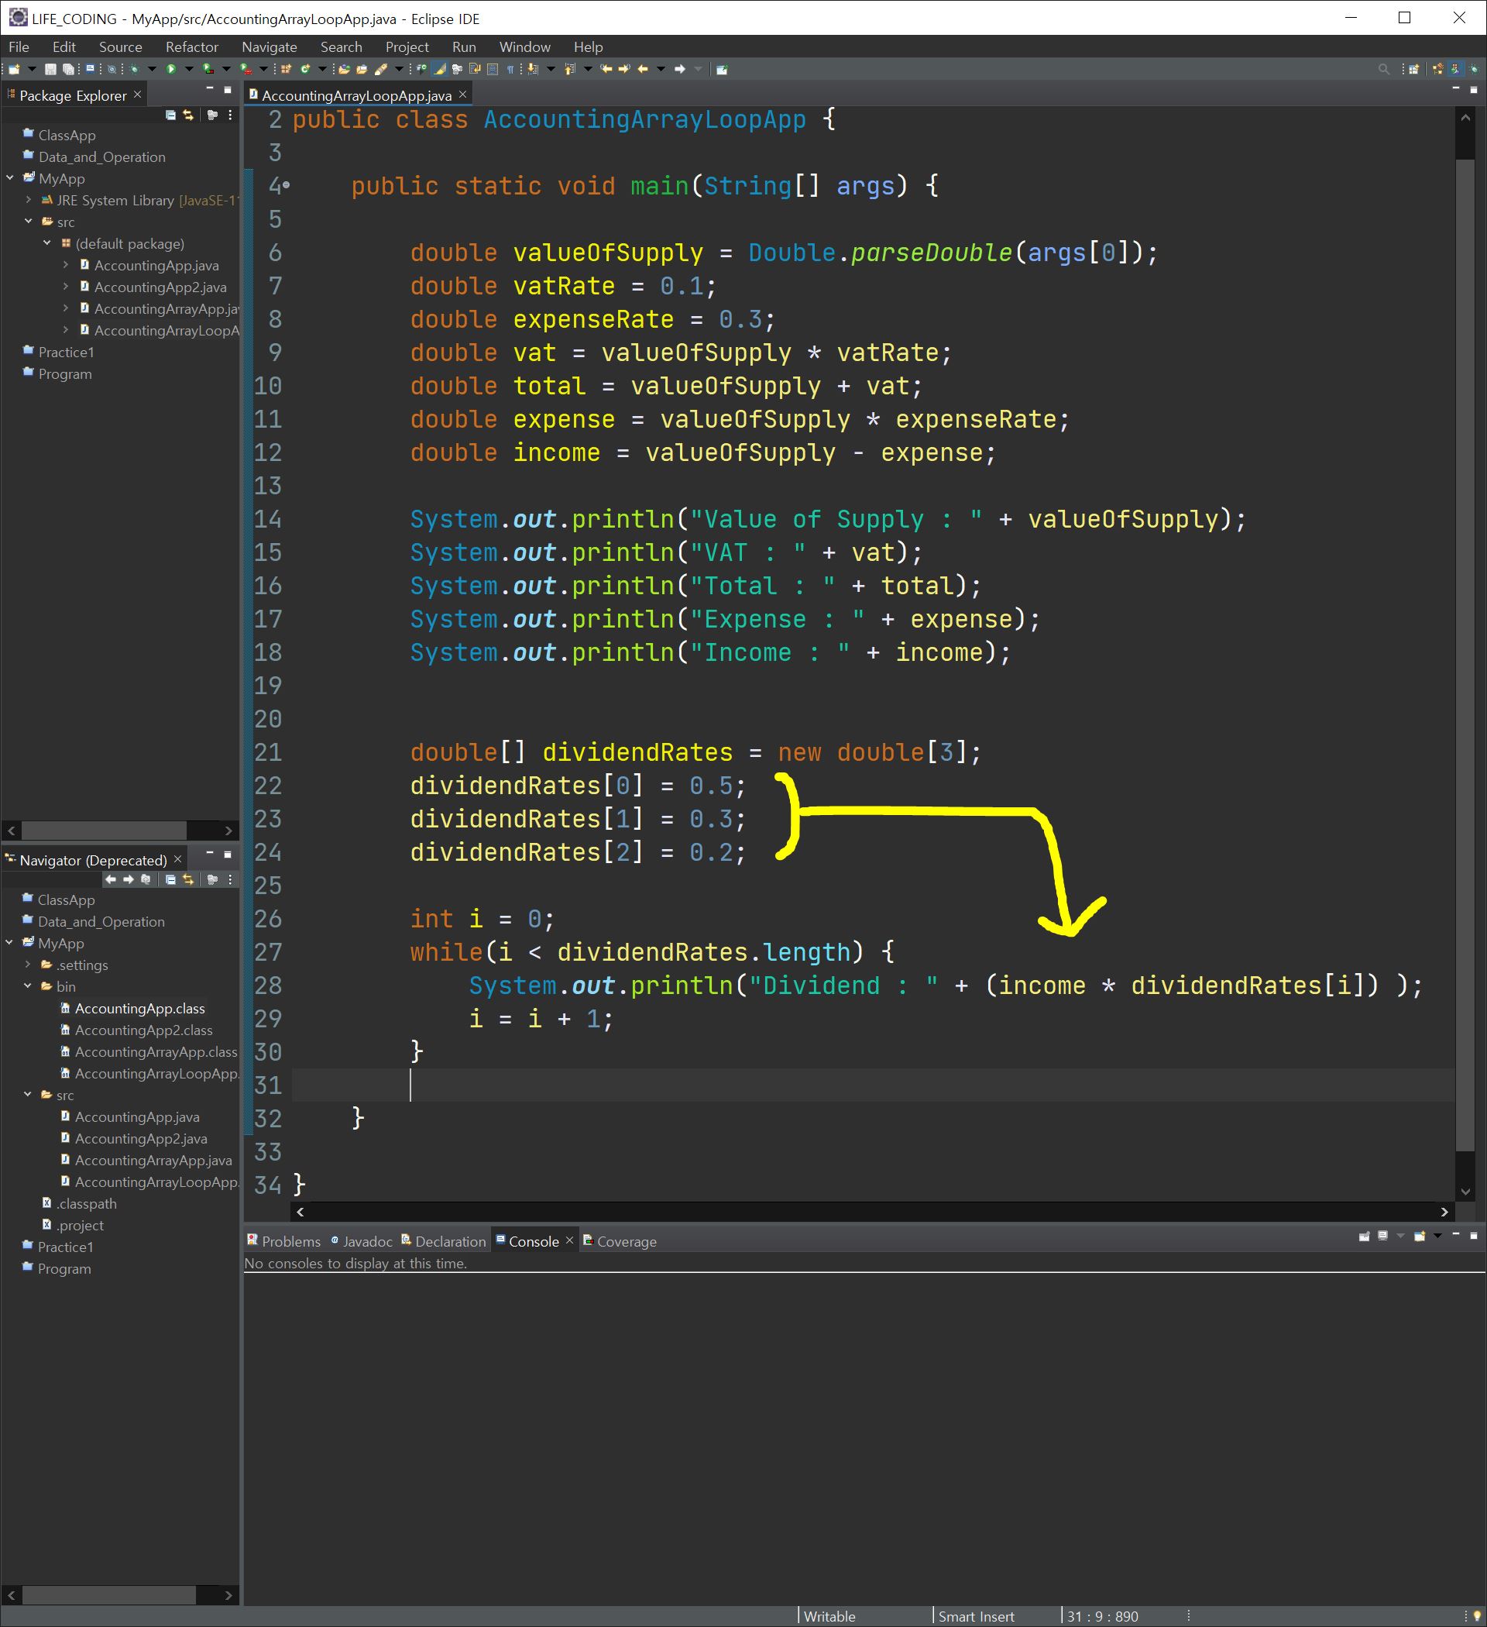Open the Run button dropdown arrow

189,70
